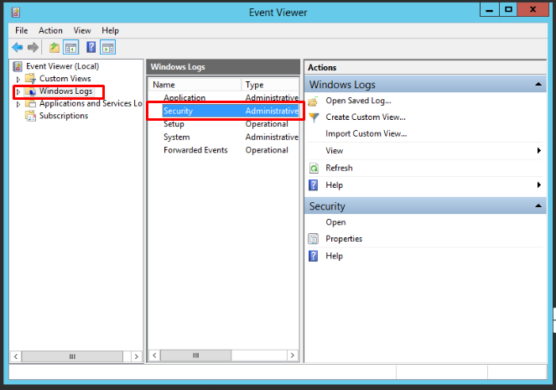
Task: Click log list horizontal scrollbar thumb
Action: coord(195,356)
